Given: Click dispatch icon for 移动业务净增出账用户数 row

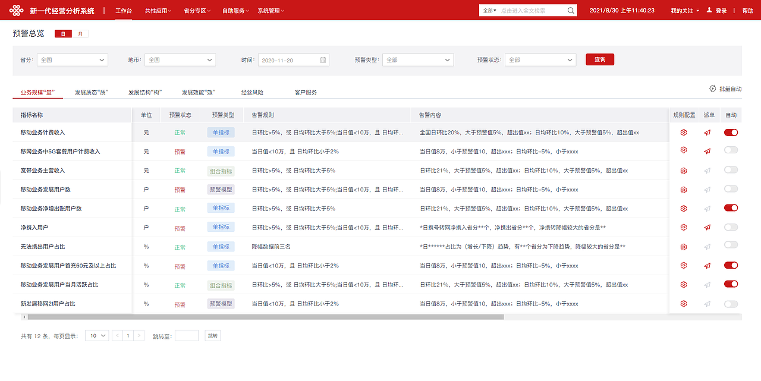Looking at the screenshot, I should tap(707, 209).
